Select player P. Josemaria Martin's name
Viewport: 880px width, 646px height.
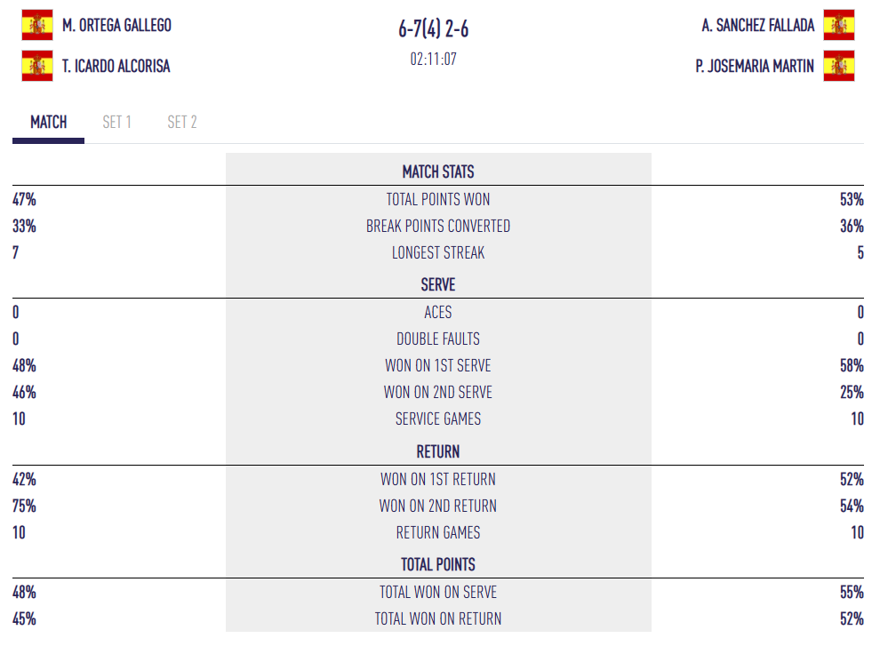coord(755,67)
